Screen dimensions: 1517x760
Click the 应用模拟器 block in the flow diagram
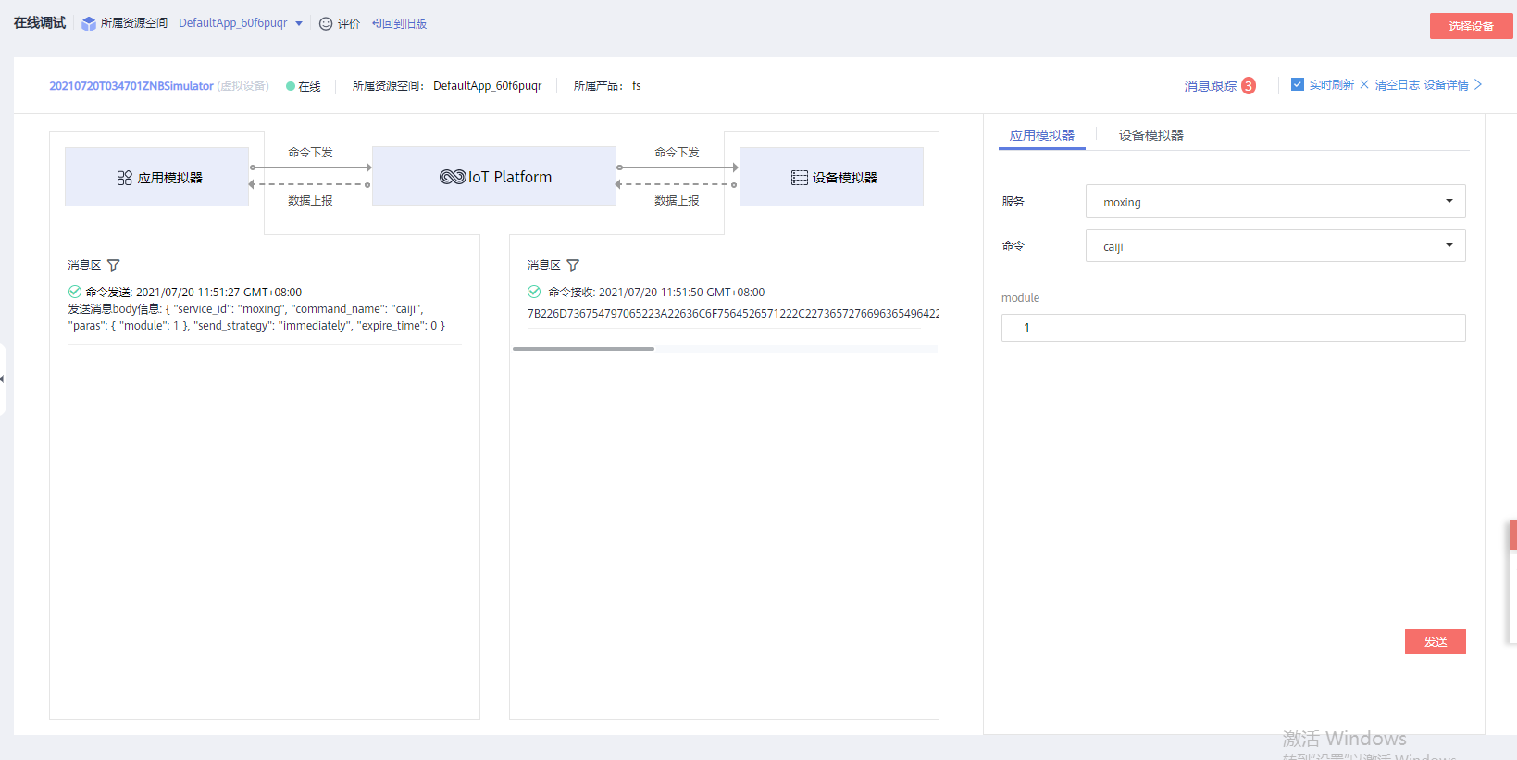point(157,177)
